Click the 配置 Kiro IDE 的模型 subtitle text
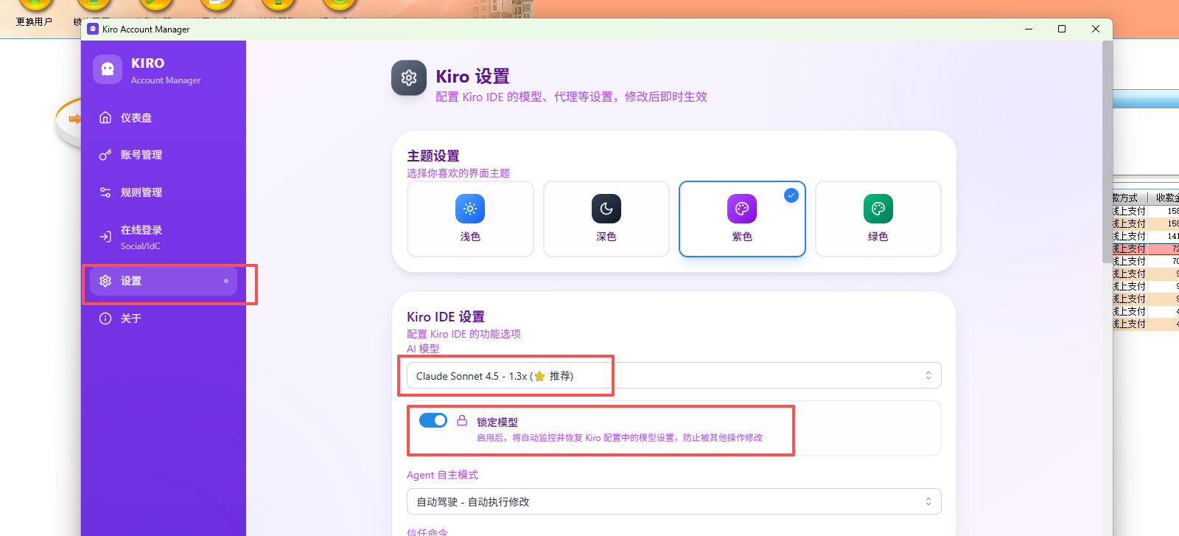The width and height of the screenshot is (1179, 536). coord(571,97)
